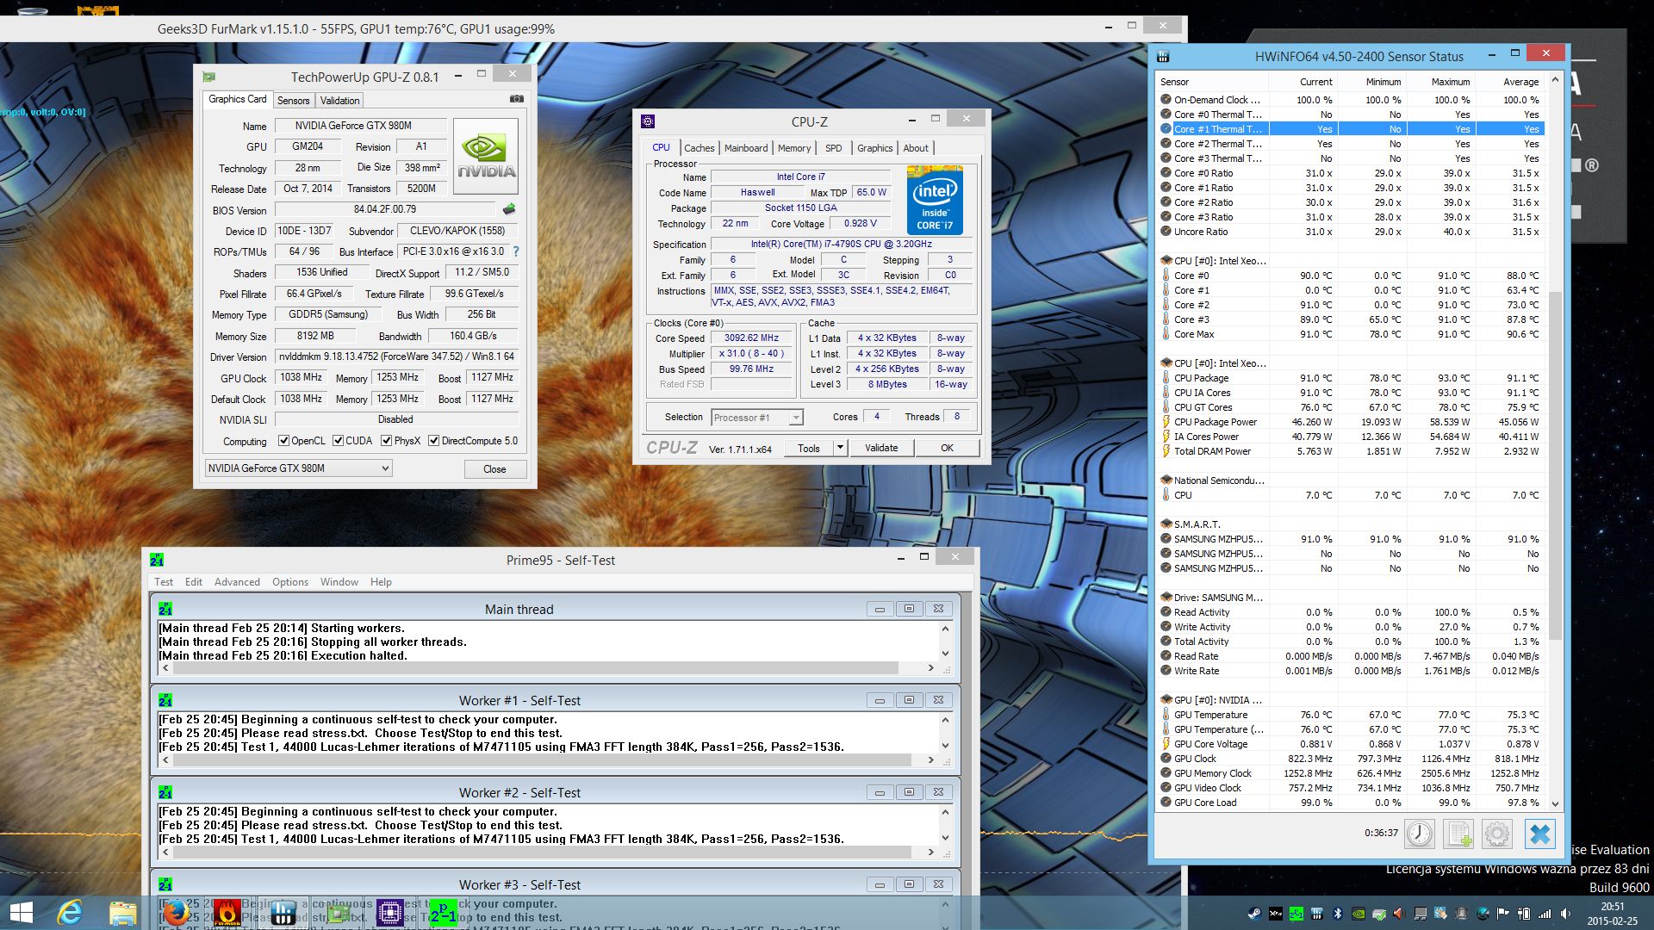
Task: Open HWiNFO settings gear icon
Action: [1497, 834]
